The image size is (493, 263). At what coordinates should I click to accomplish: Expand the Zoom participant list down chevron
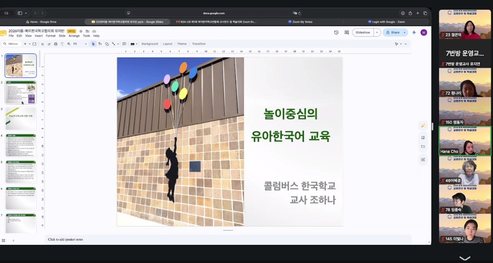465,258
